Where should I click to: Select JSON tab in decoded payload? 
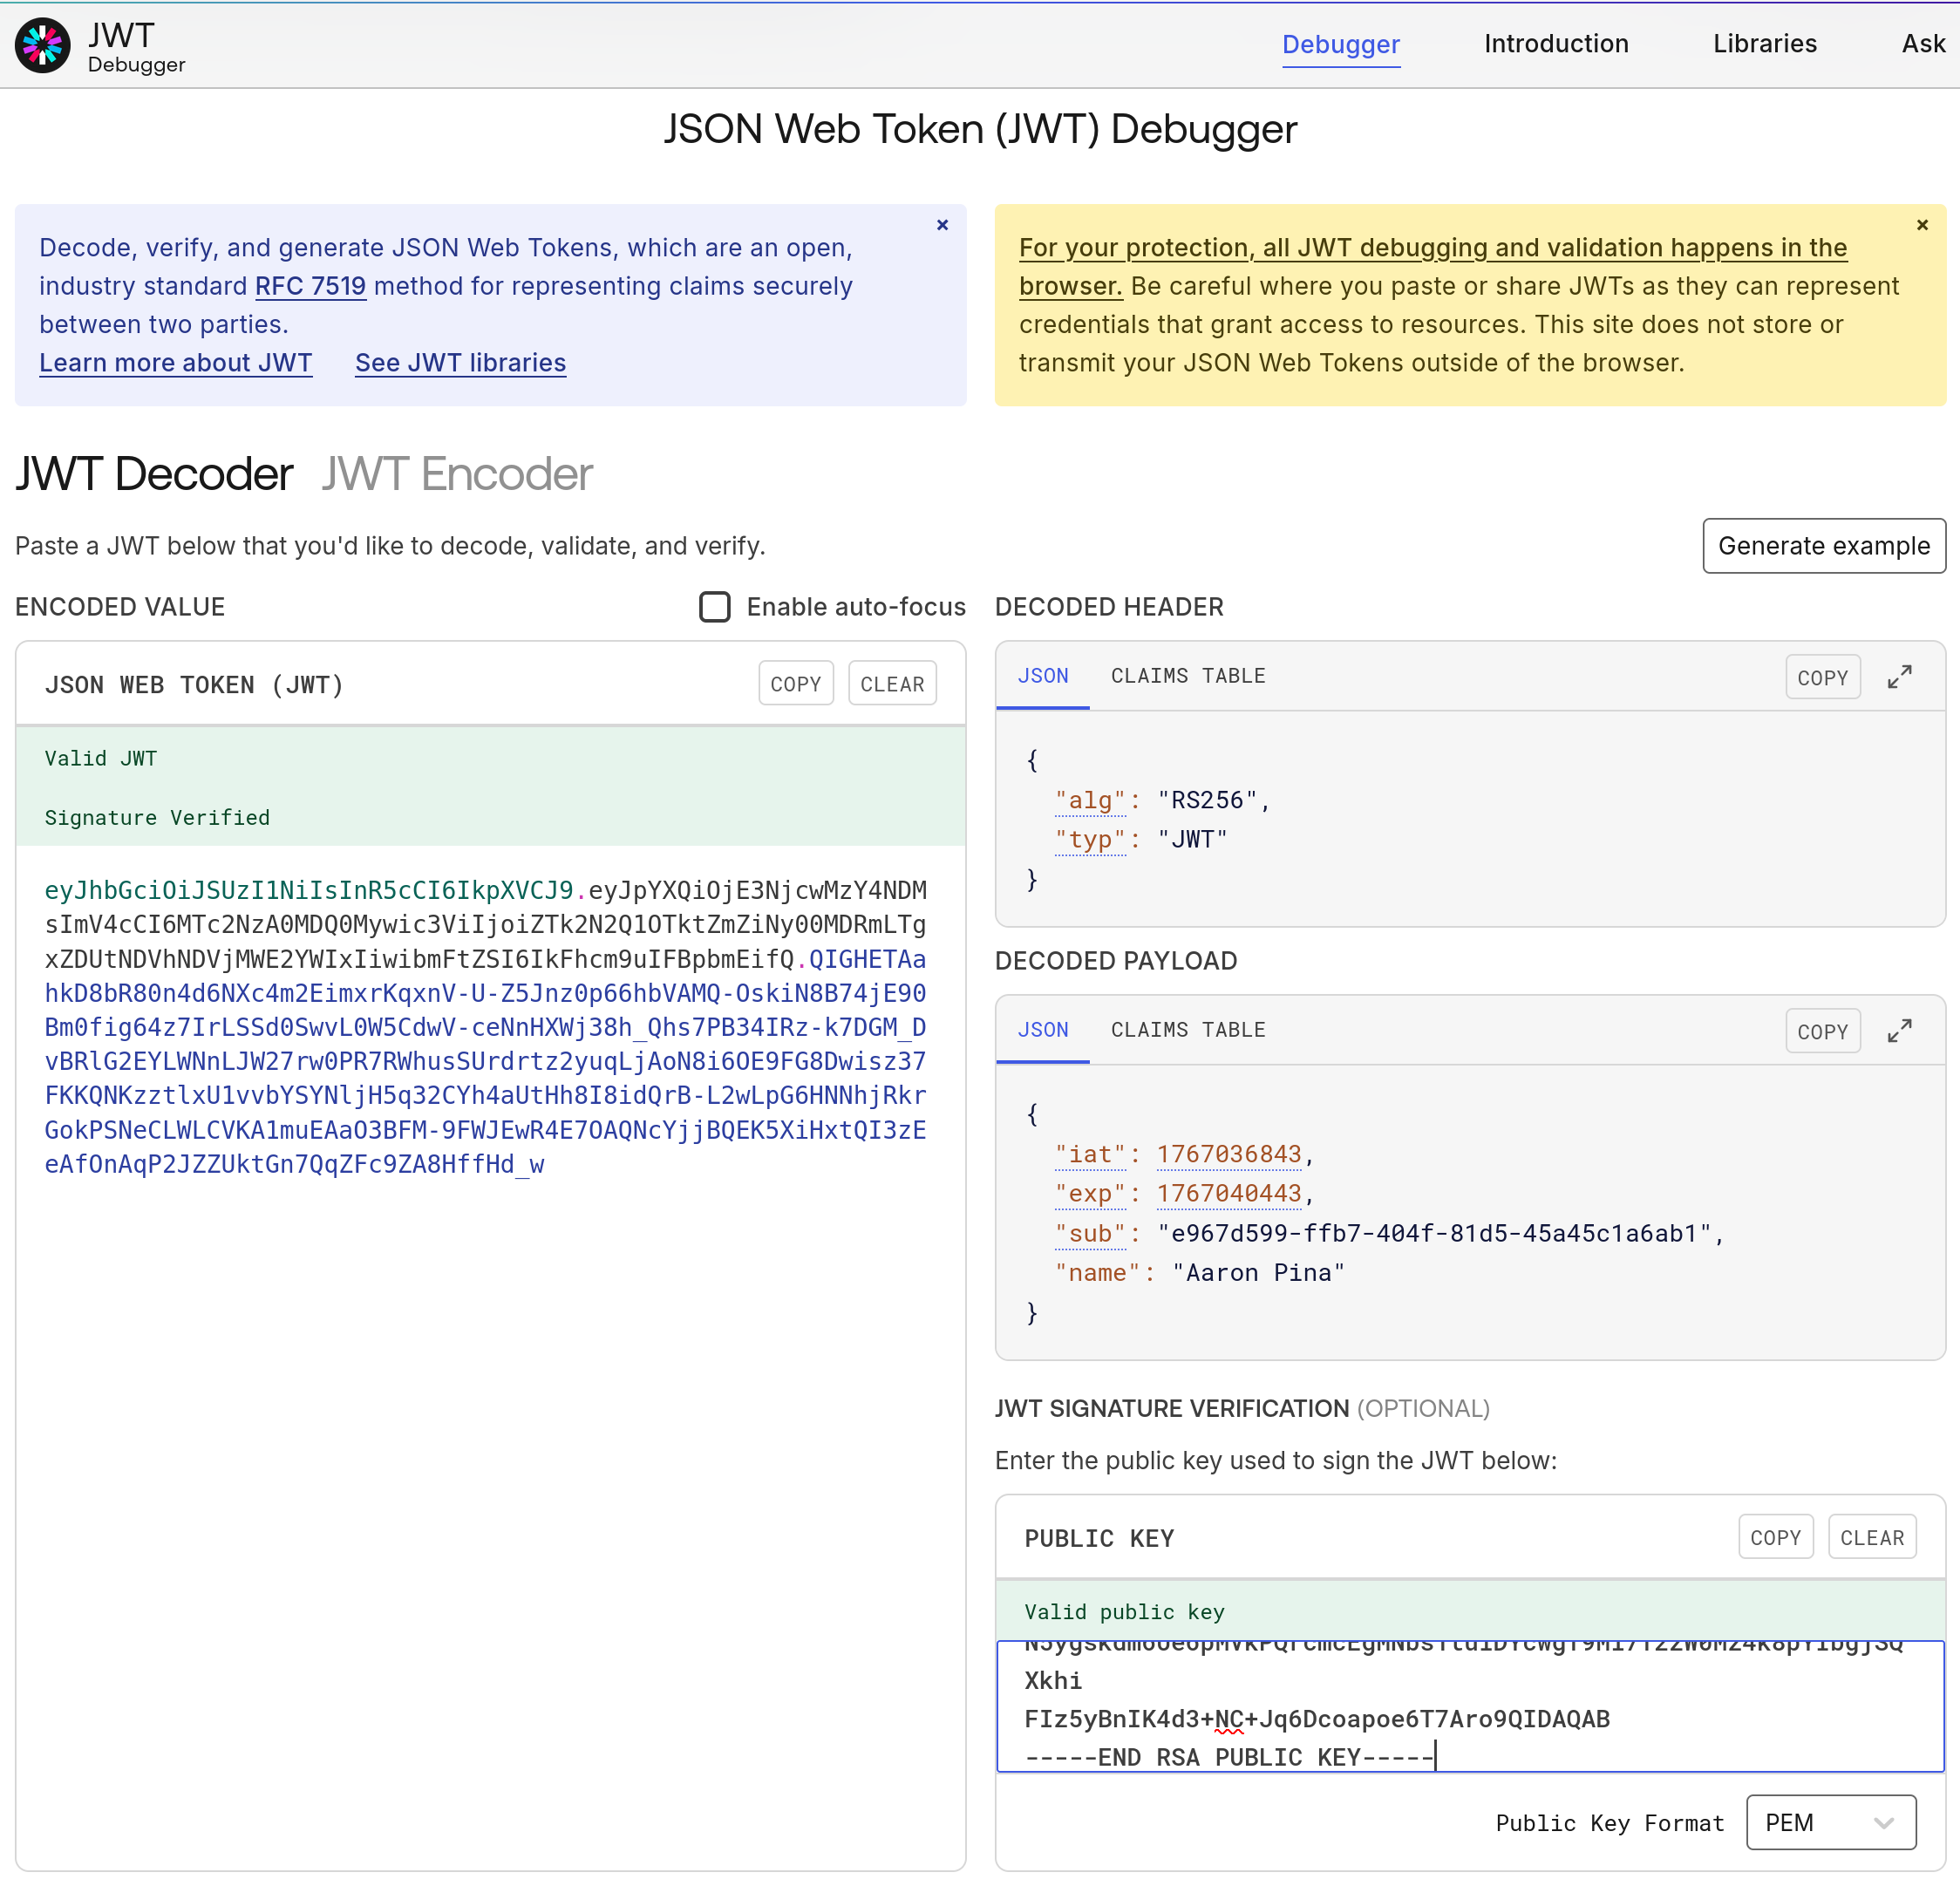point(1042,1030)
